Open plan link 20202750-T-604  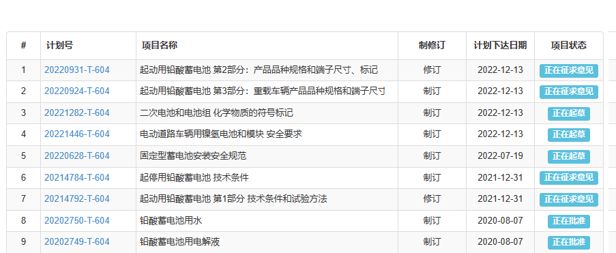click(x=77, y=220)
